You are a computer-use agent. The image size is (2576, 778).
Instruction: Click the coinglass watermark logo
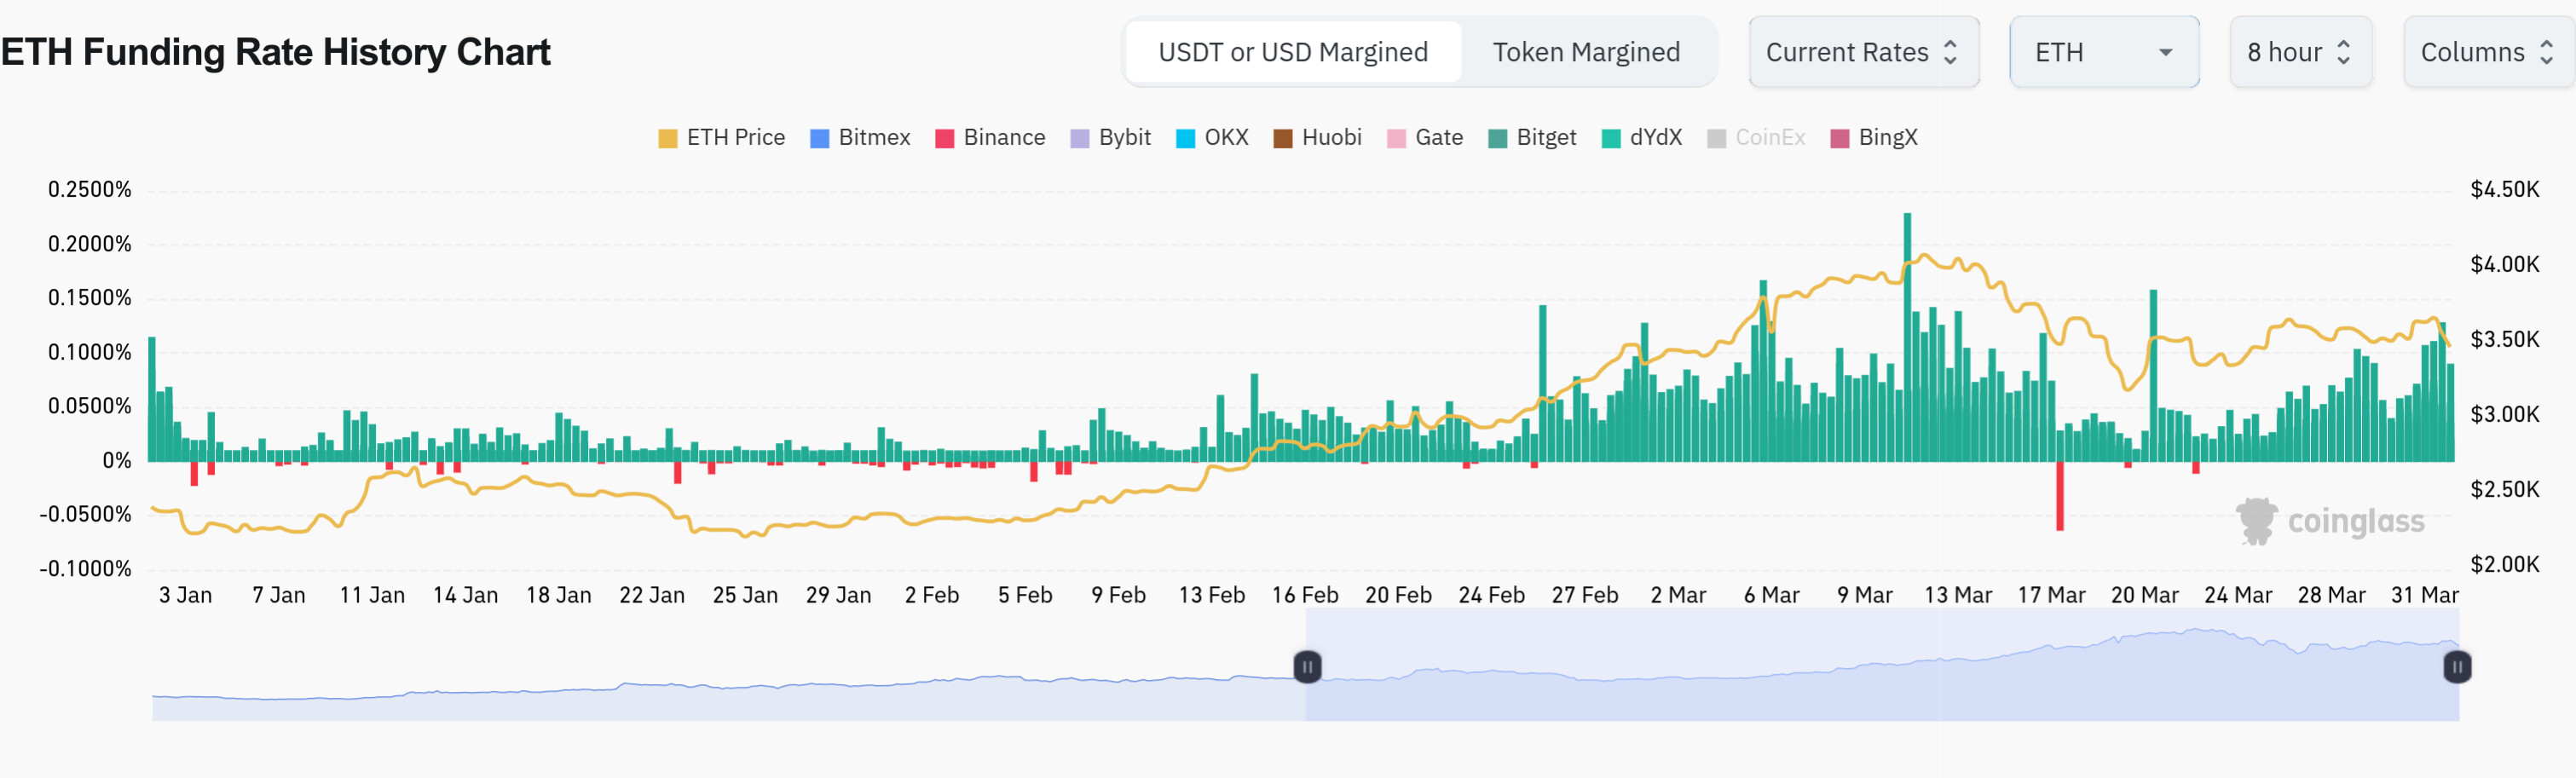point(2330,521)
